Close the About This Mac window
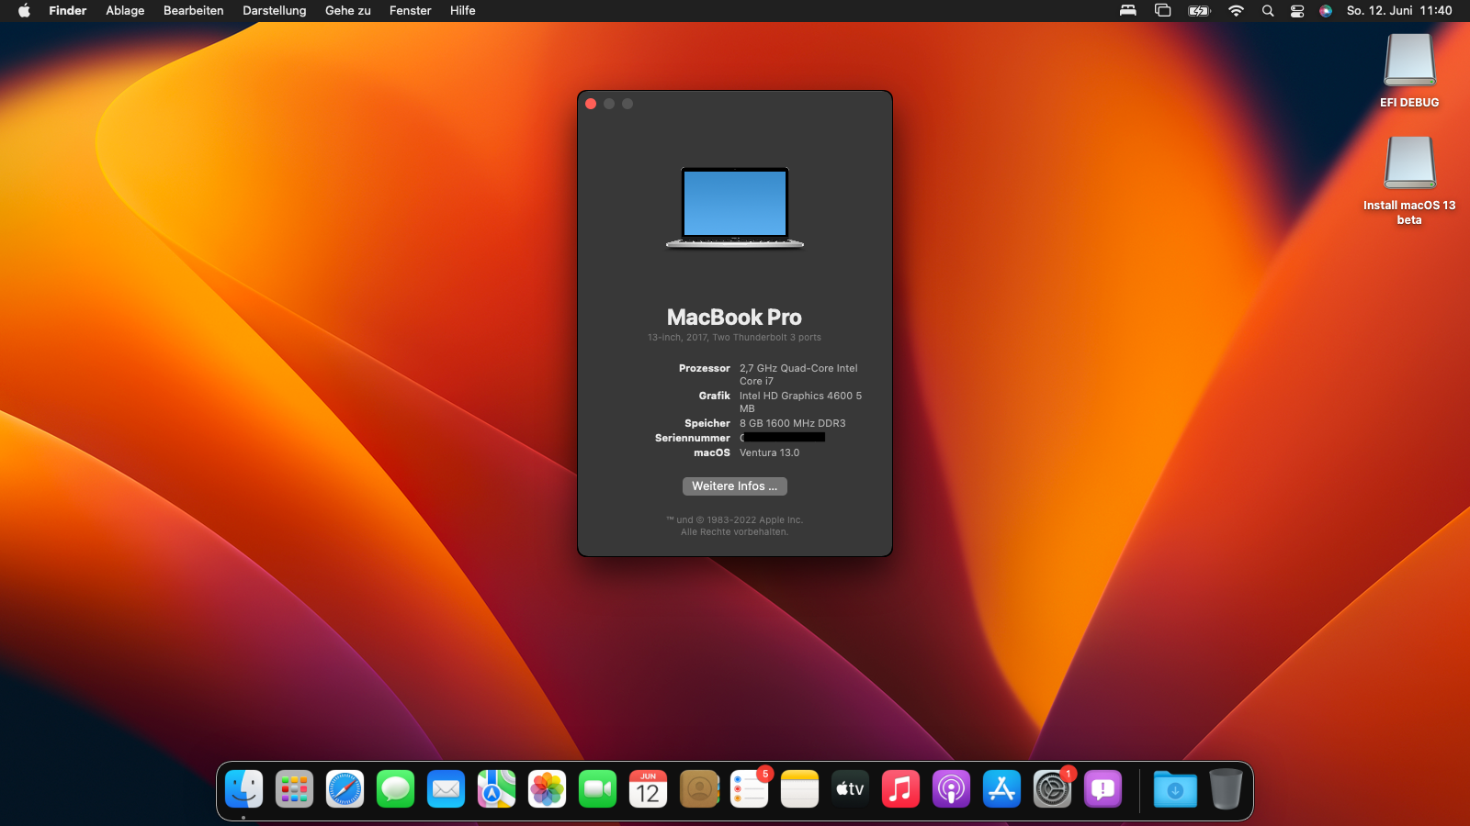This screenshot has height=826, width=1470. [591, 104]
